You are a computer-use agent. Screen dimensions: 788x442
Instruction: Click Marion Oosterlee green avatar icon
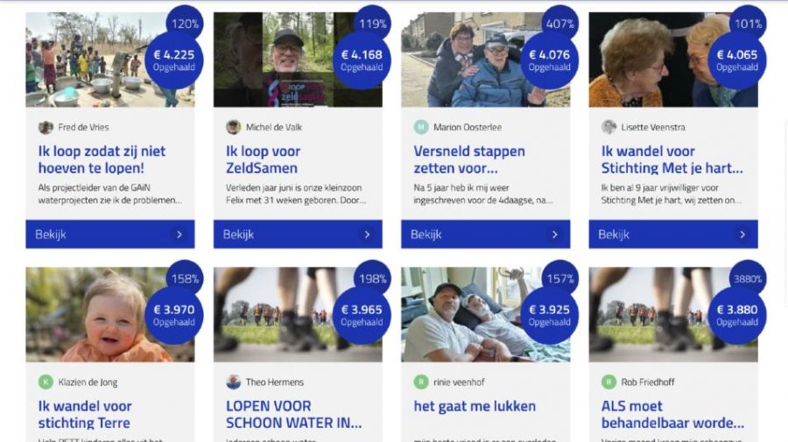click(x=420, y=127)
